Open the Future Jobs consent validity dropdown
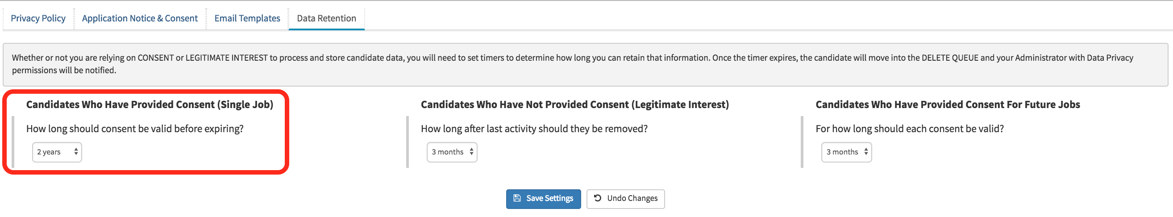The image size is (1173, 217). tap(846, 152)
